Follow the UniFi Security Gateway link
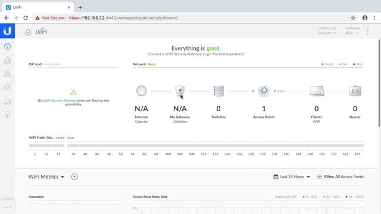This screenshot has height=214, width=381. click(x=60, y=100)
